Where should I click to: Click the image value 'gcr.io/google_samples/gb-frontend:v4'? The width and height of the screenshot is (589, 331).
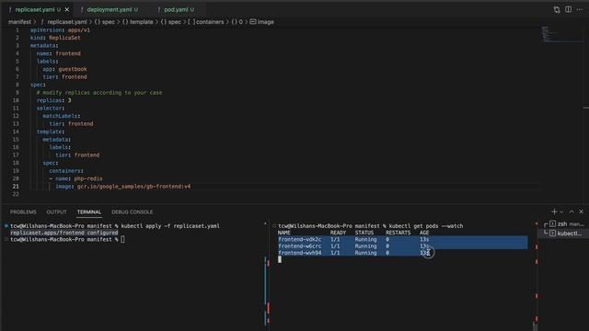(x=133, y=187)
